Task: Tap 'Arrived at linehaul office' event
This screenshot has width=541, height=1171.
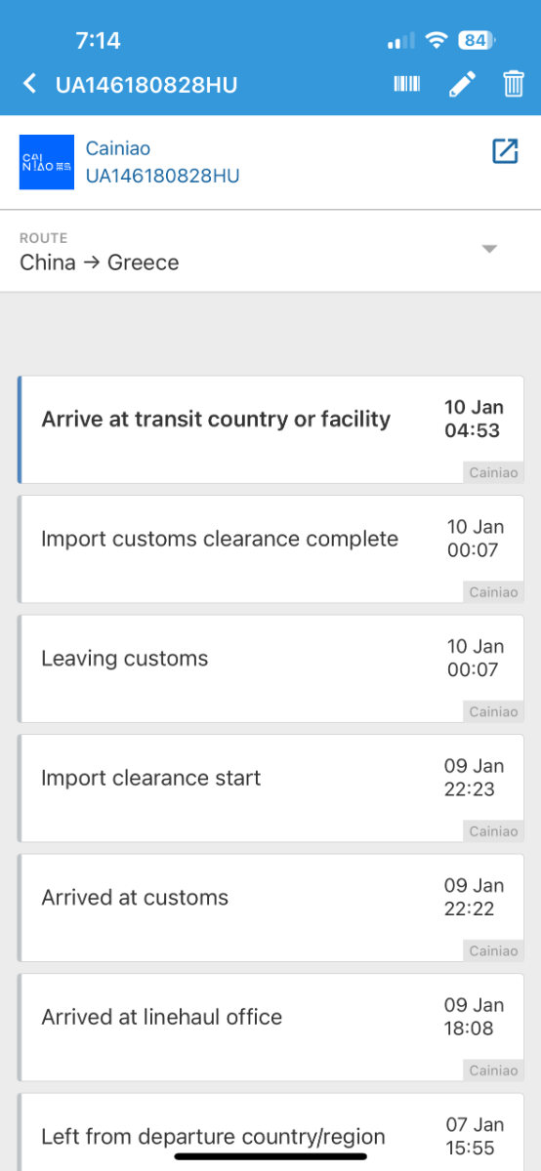Action: coord(270,1027)
